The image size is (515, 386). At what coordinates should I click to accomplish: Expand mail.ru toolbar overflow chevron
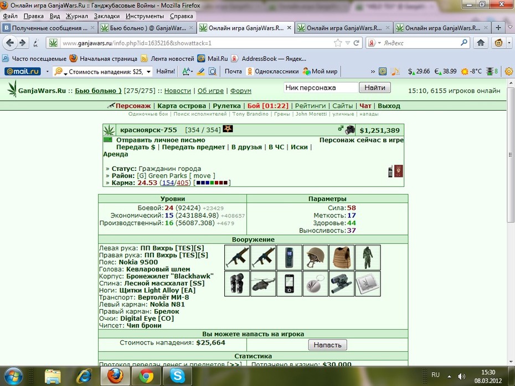click(x=373, y=71)
